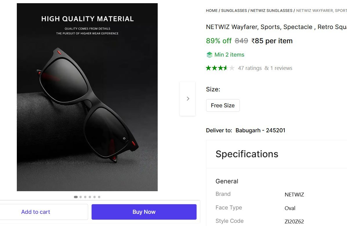The width and height of the screenshot is (347, 226).
Task: Select the first carousel dot indicator
Action: 76,197
